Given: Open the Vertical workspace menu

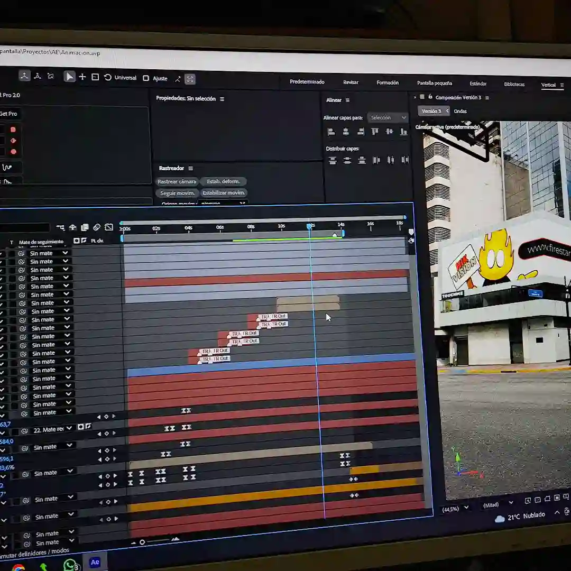Looking at the screenshot, I should pyautogui.click(x=562, y=85).
